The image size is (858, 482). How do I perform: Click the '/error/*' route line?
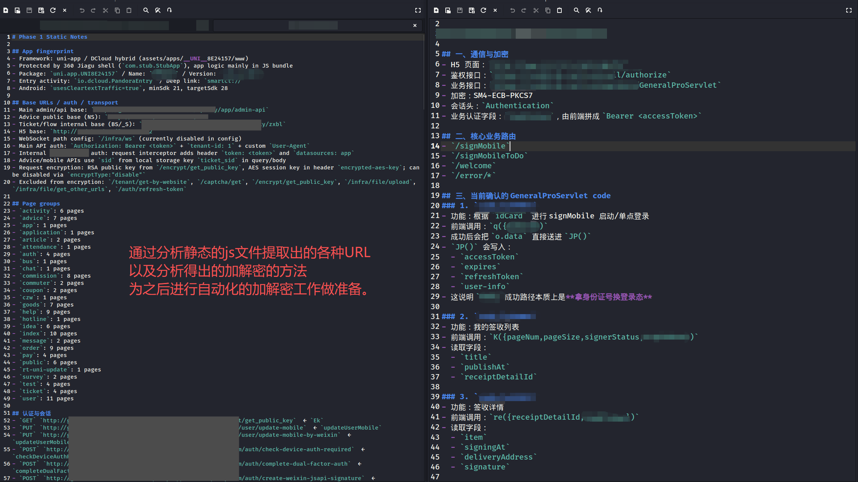tap(469, 175)
